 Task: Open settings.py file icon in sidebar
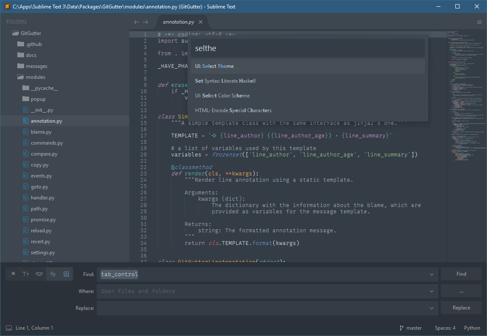click(x=26, y=253)
